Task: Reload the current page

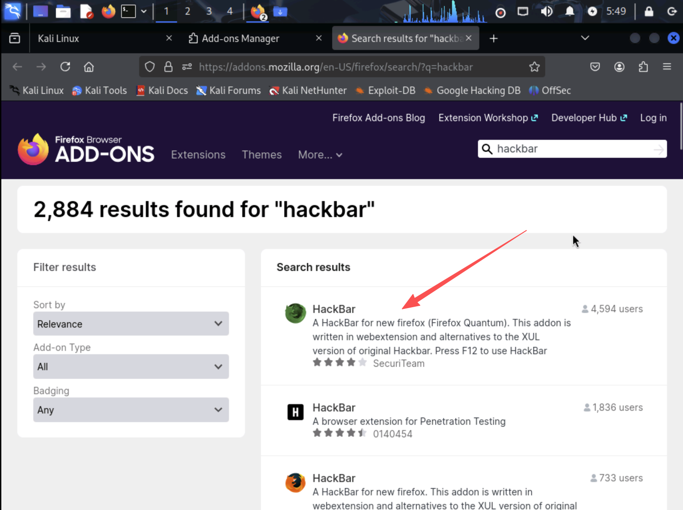Action: (65, 67)
